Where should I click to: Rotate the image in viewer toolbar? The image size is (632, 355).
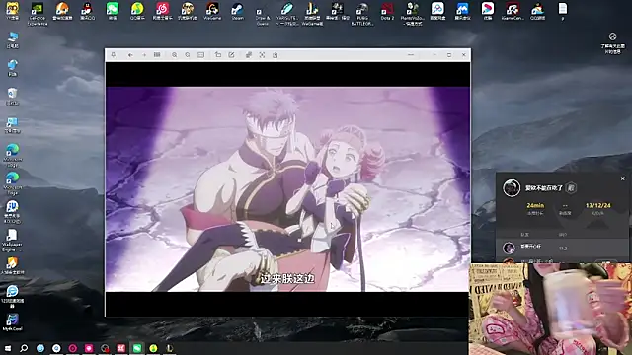tap(218, 55)
